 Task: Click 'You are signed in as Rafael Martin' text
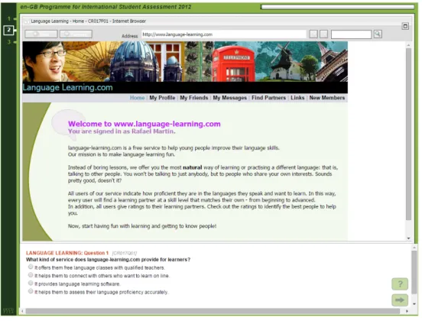122,132
